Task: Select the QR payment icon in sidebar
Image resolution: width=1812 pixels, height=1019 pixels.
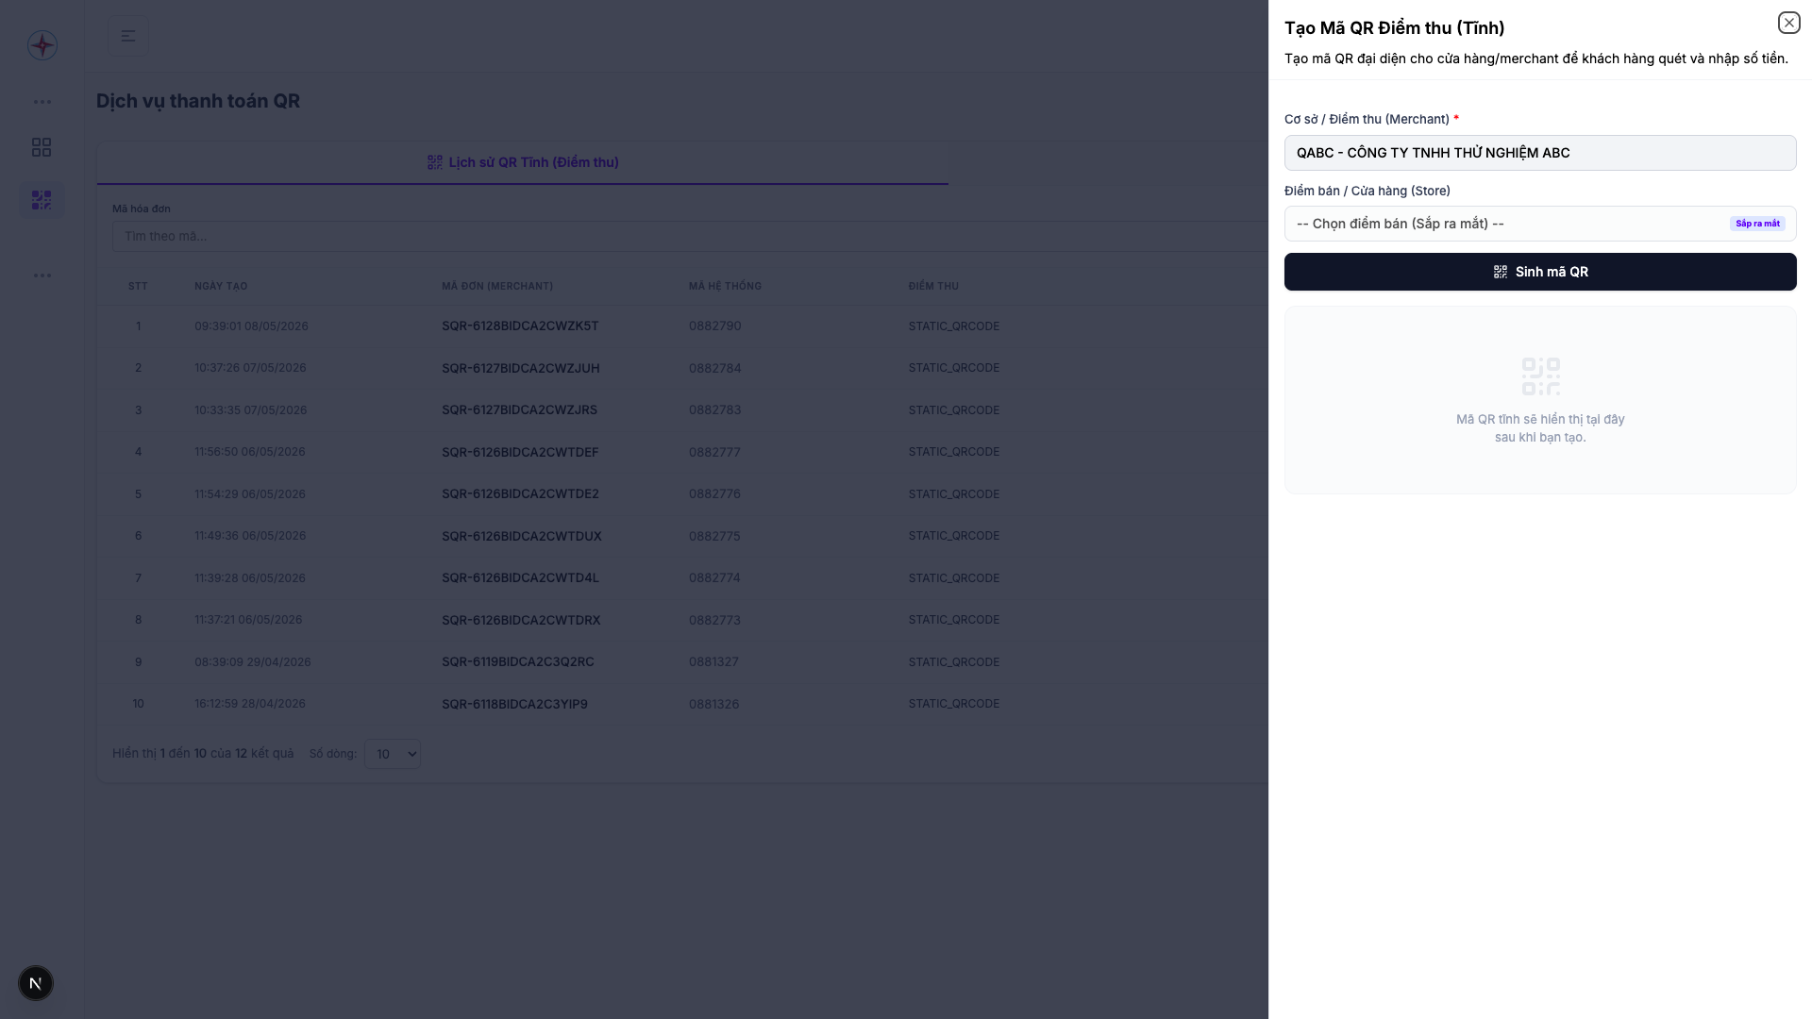Action: [x=42, y=200]
